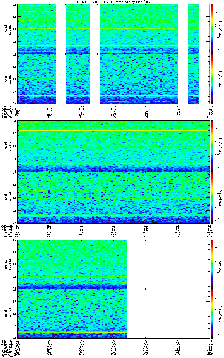Select 'R_RE_SM' row label under THD panels
Viewport: 224px width, 358px height.
(x=7, y=237)
